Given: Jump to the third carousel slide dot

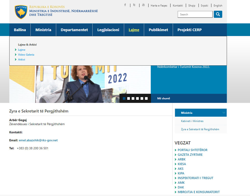Looking at the screenshot, I should (133, 99).
